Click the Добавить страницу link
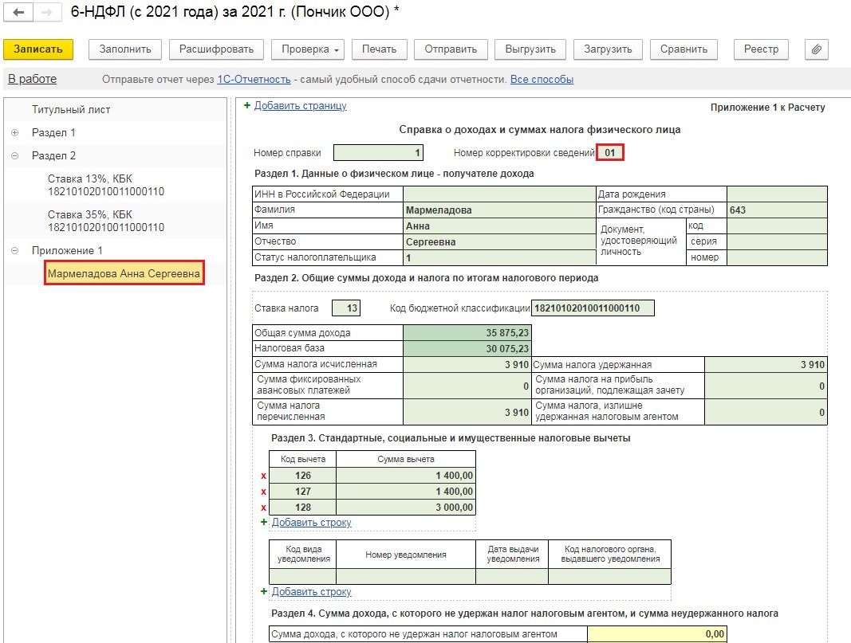Screen dimensions: 851x643 click(x=300, y=106)
